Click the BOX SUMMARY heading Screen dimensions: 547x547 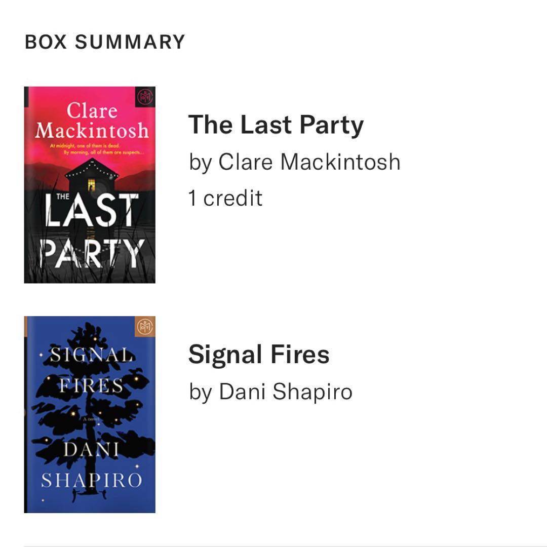tap(105, 42)
